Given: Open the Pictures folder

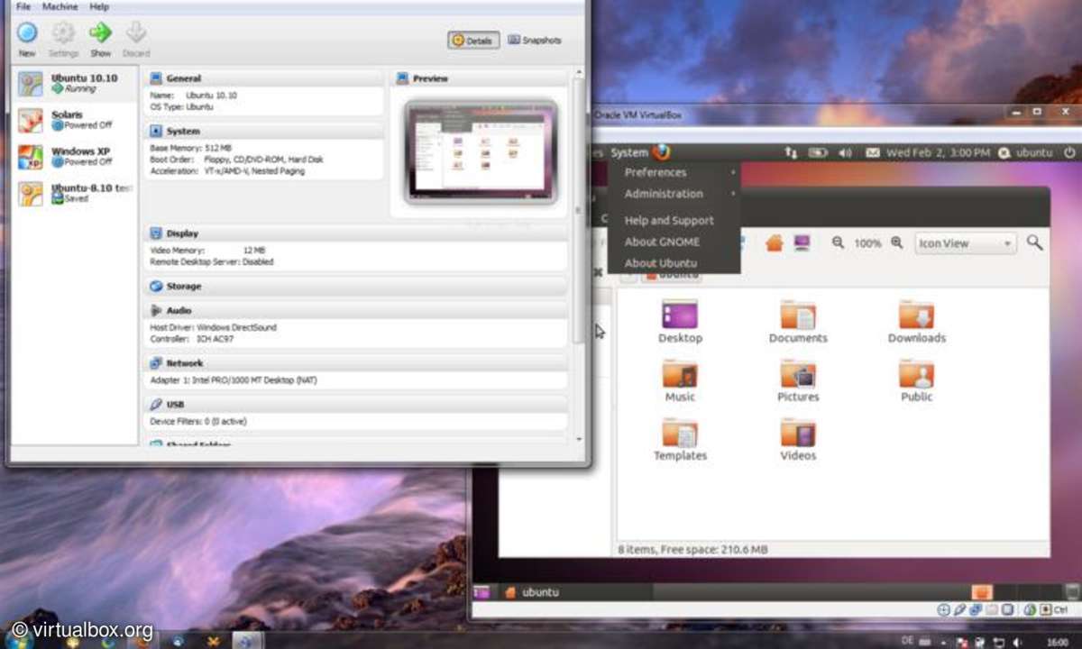Looking at the screenshot, I should (798, 381).
